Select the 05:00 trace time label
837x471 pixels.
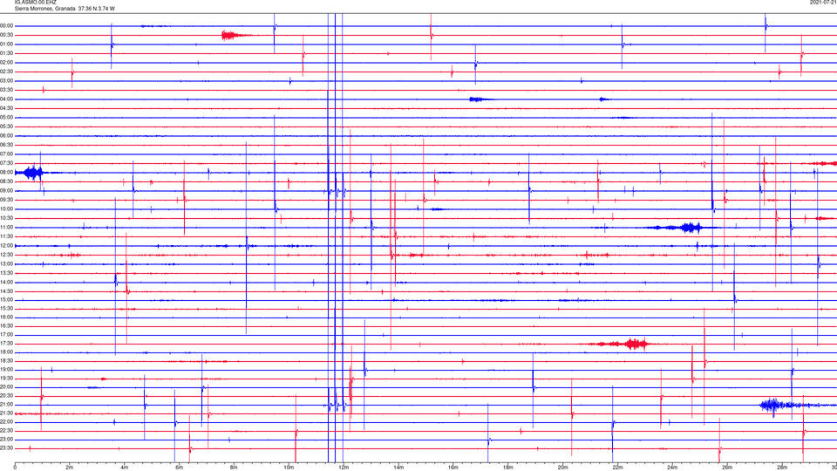point(7,118)
